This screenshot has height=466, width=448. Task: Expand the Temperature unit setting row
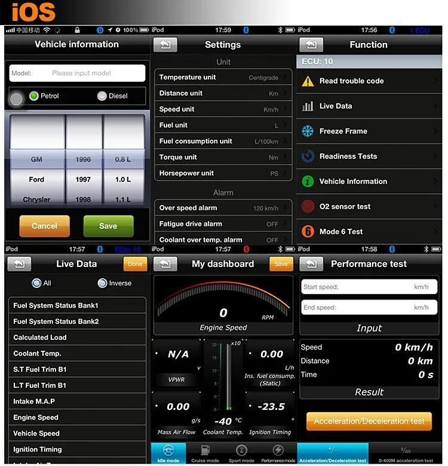[x=223, y=77]
